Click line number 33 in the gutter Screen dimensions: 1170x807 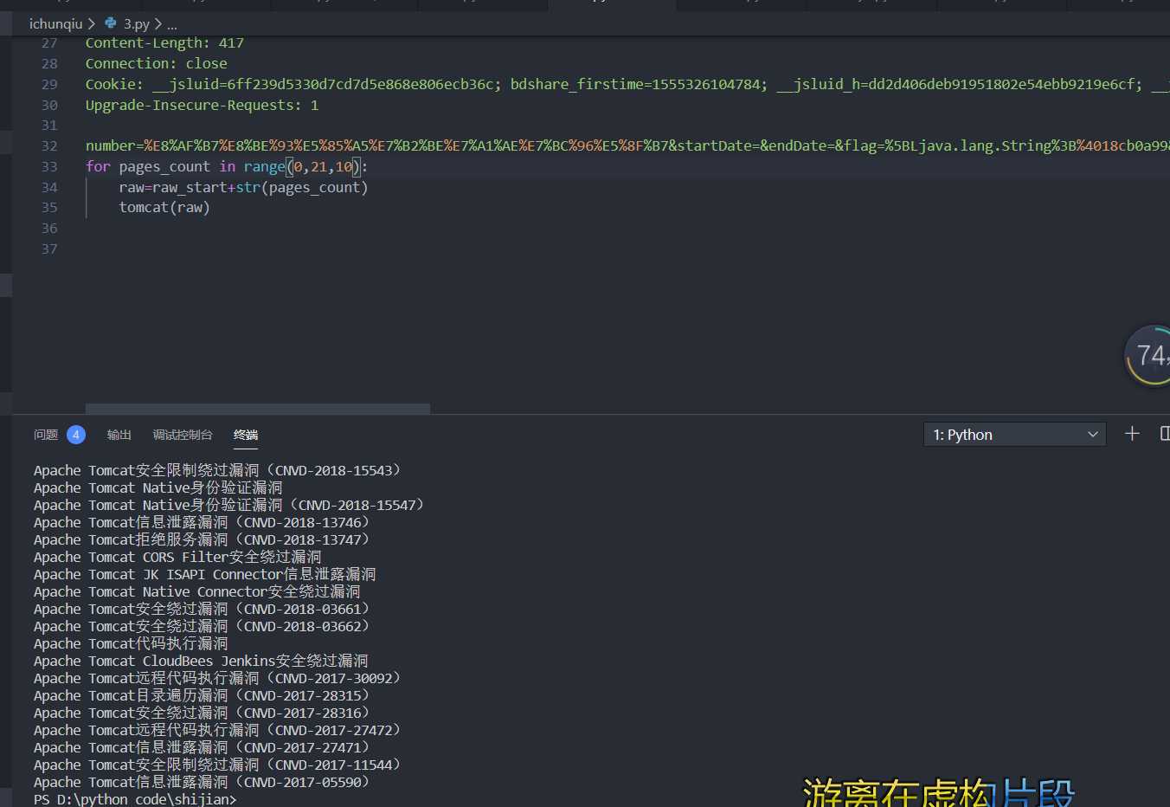(49, 166)
